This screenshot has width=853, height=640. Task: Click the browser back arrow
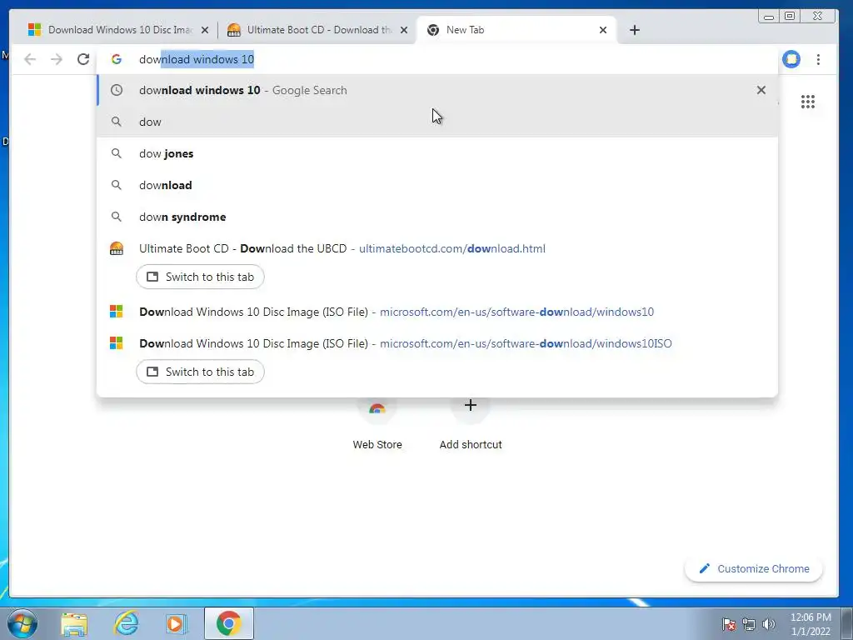pos(30,59)
